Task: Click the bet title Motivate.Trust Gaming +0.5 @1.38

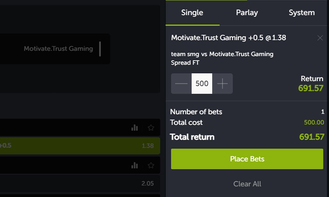Action: point(229,38)
